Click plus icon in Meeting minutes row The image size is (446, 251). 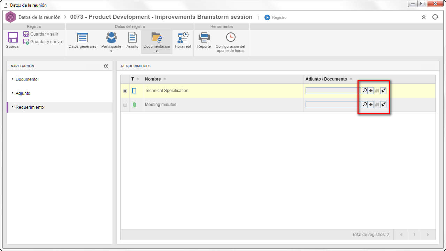(x=371, y=105)
